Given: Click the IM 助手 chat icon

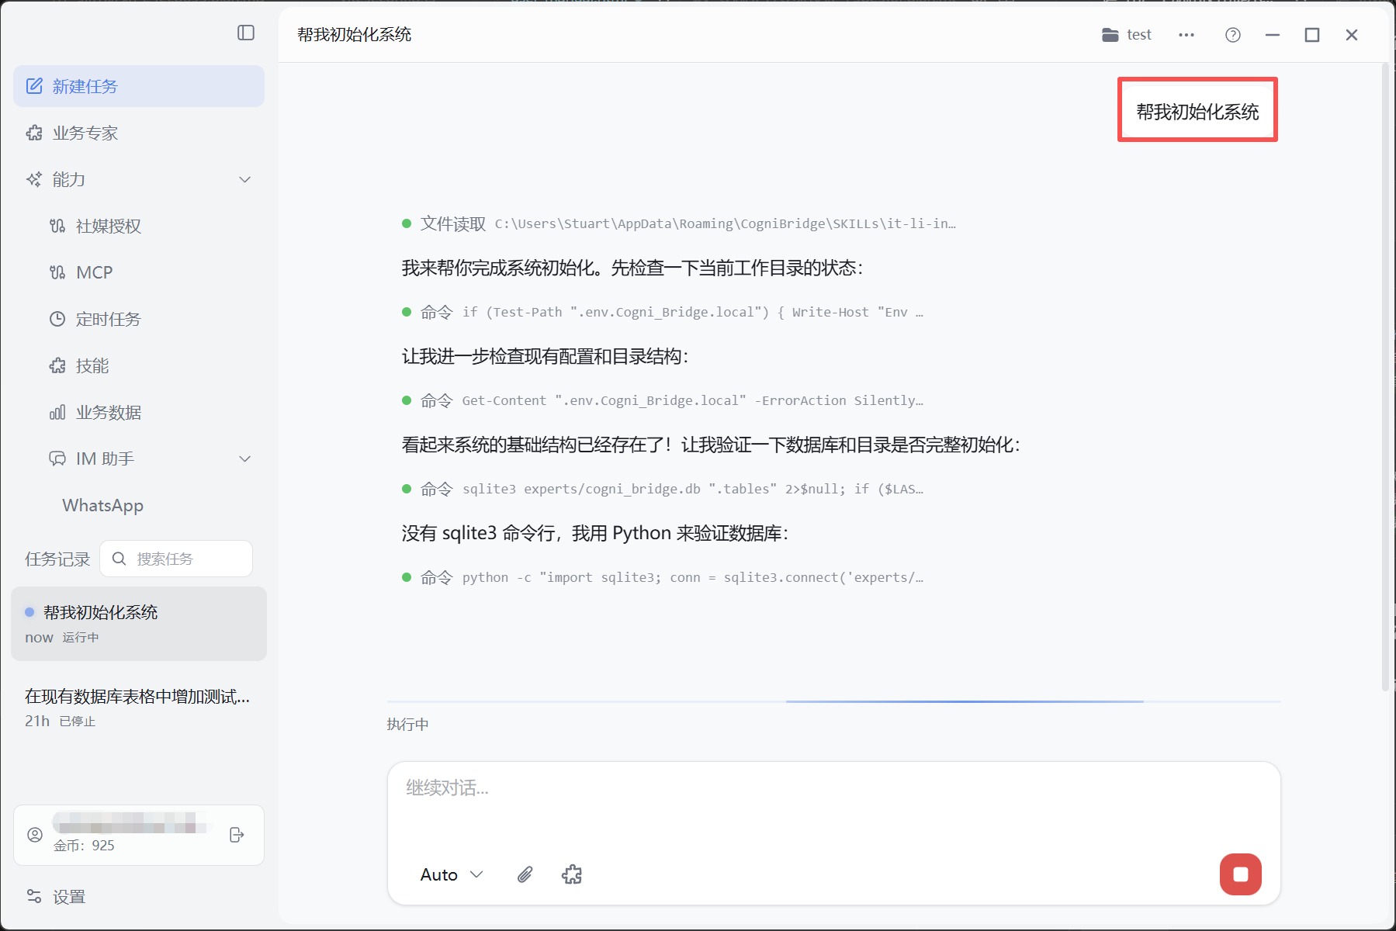Looking at the screenshot, I should tap(57, 459).
